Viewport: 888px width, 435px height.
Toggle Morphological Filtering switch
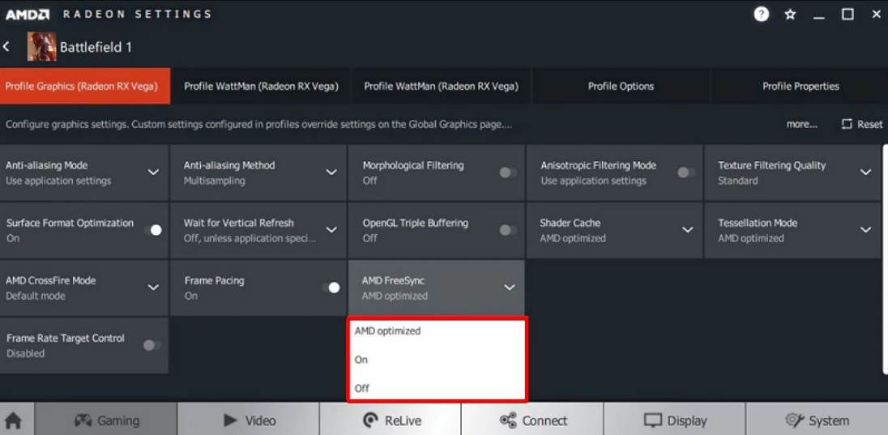click(x=508, y=173)
